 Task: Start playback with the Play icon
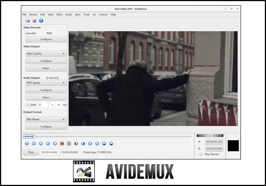[x=27, y=143]
